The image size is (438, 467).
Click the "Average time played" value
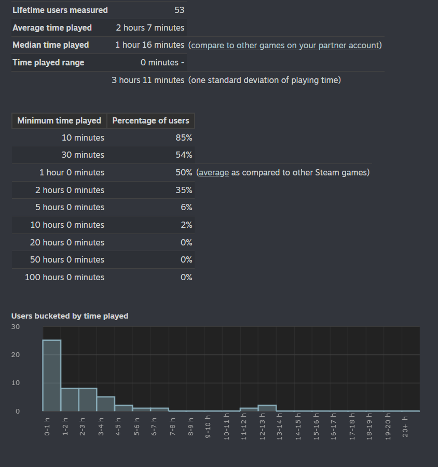tap(150, 28)
